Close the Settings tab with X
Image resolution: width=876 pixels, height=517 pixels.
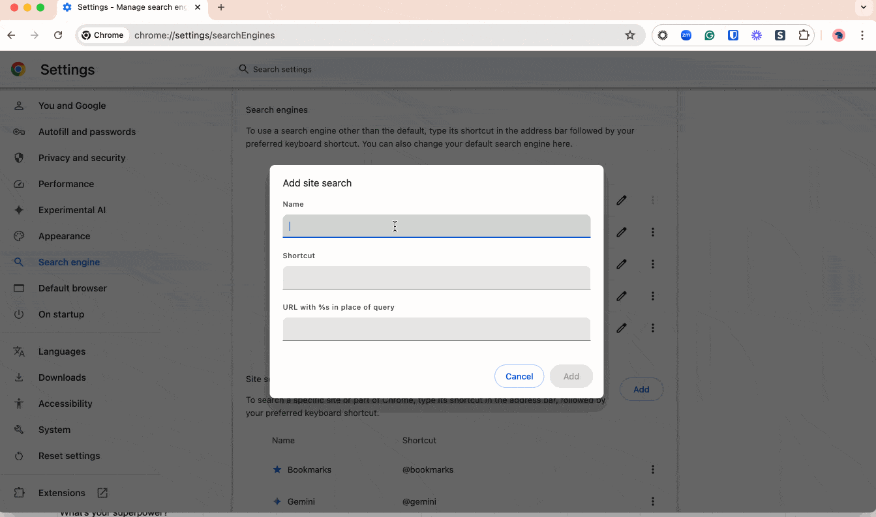(198, 7)
